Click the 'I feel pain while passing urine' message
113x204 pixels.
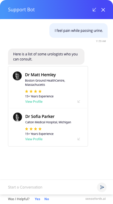(79, 31)
